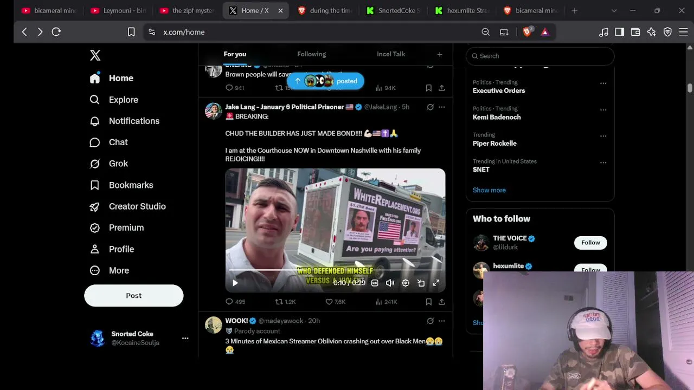The image size is (694, 390).
Task: Open Creator Studio from the sidebar
Action: 128,206
